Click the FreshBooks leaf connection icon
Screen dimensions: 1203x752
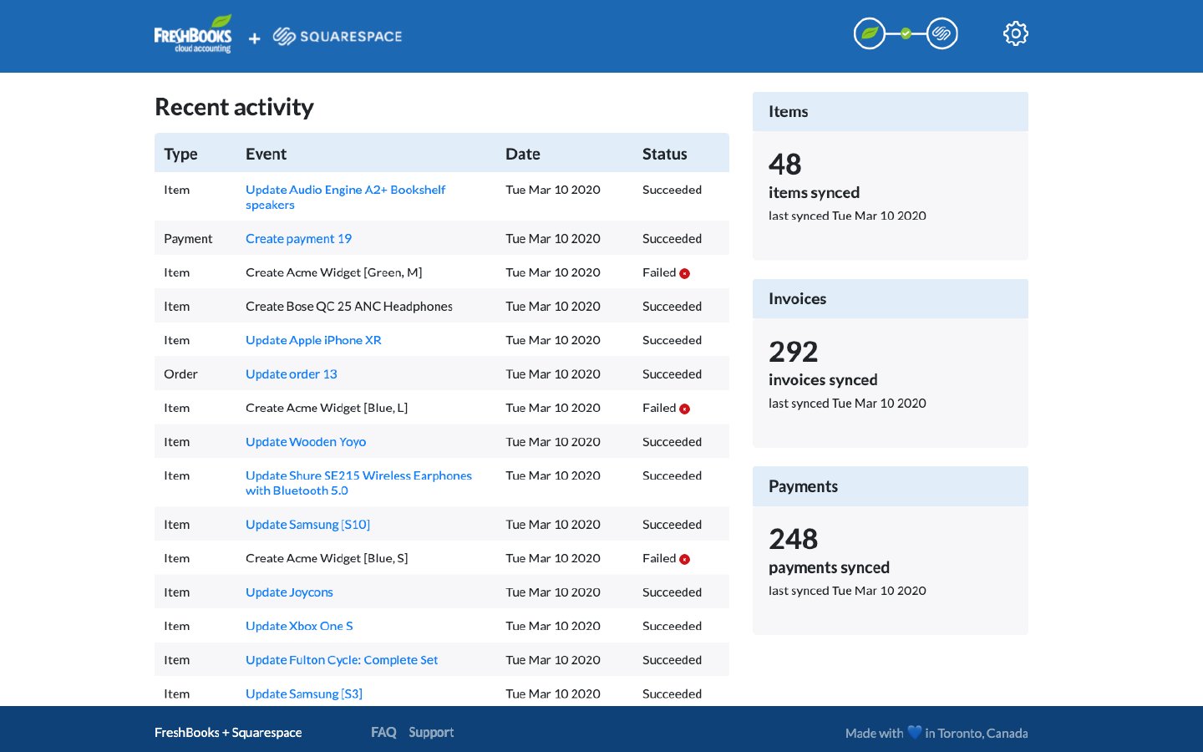[870, 33]
